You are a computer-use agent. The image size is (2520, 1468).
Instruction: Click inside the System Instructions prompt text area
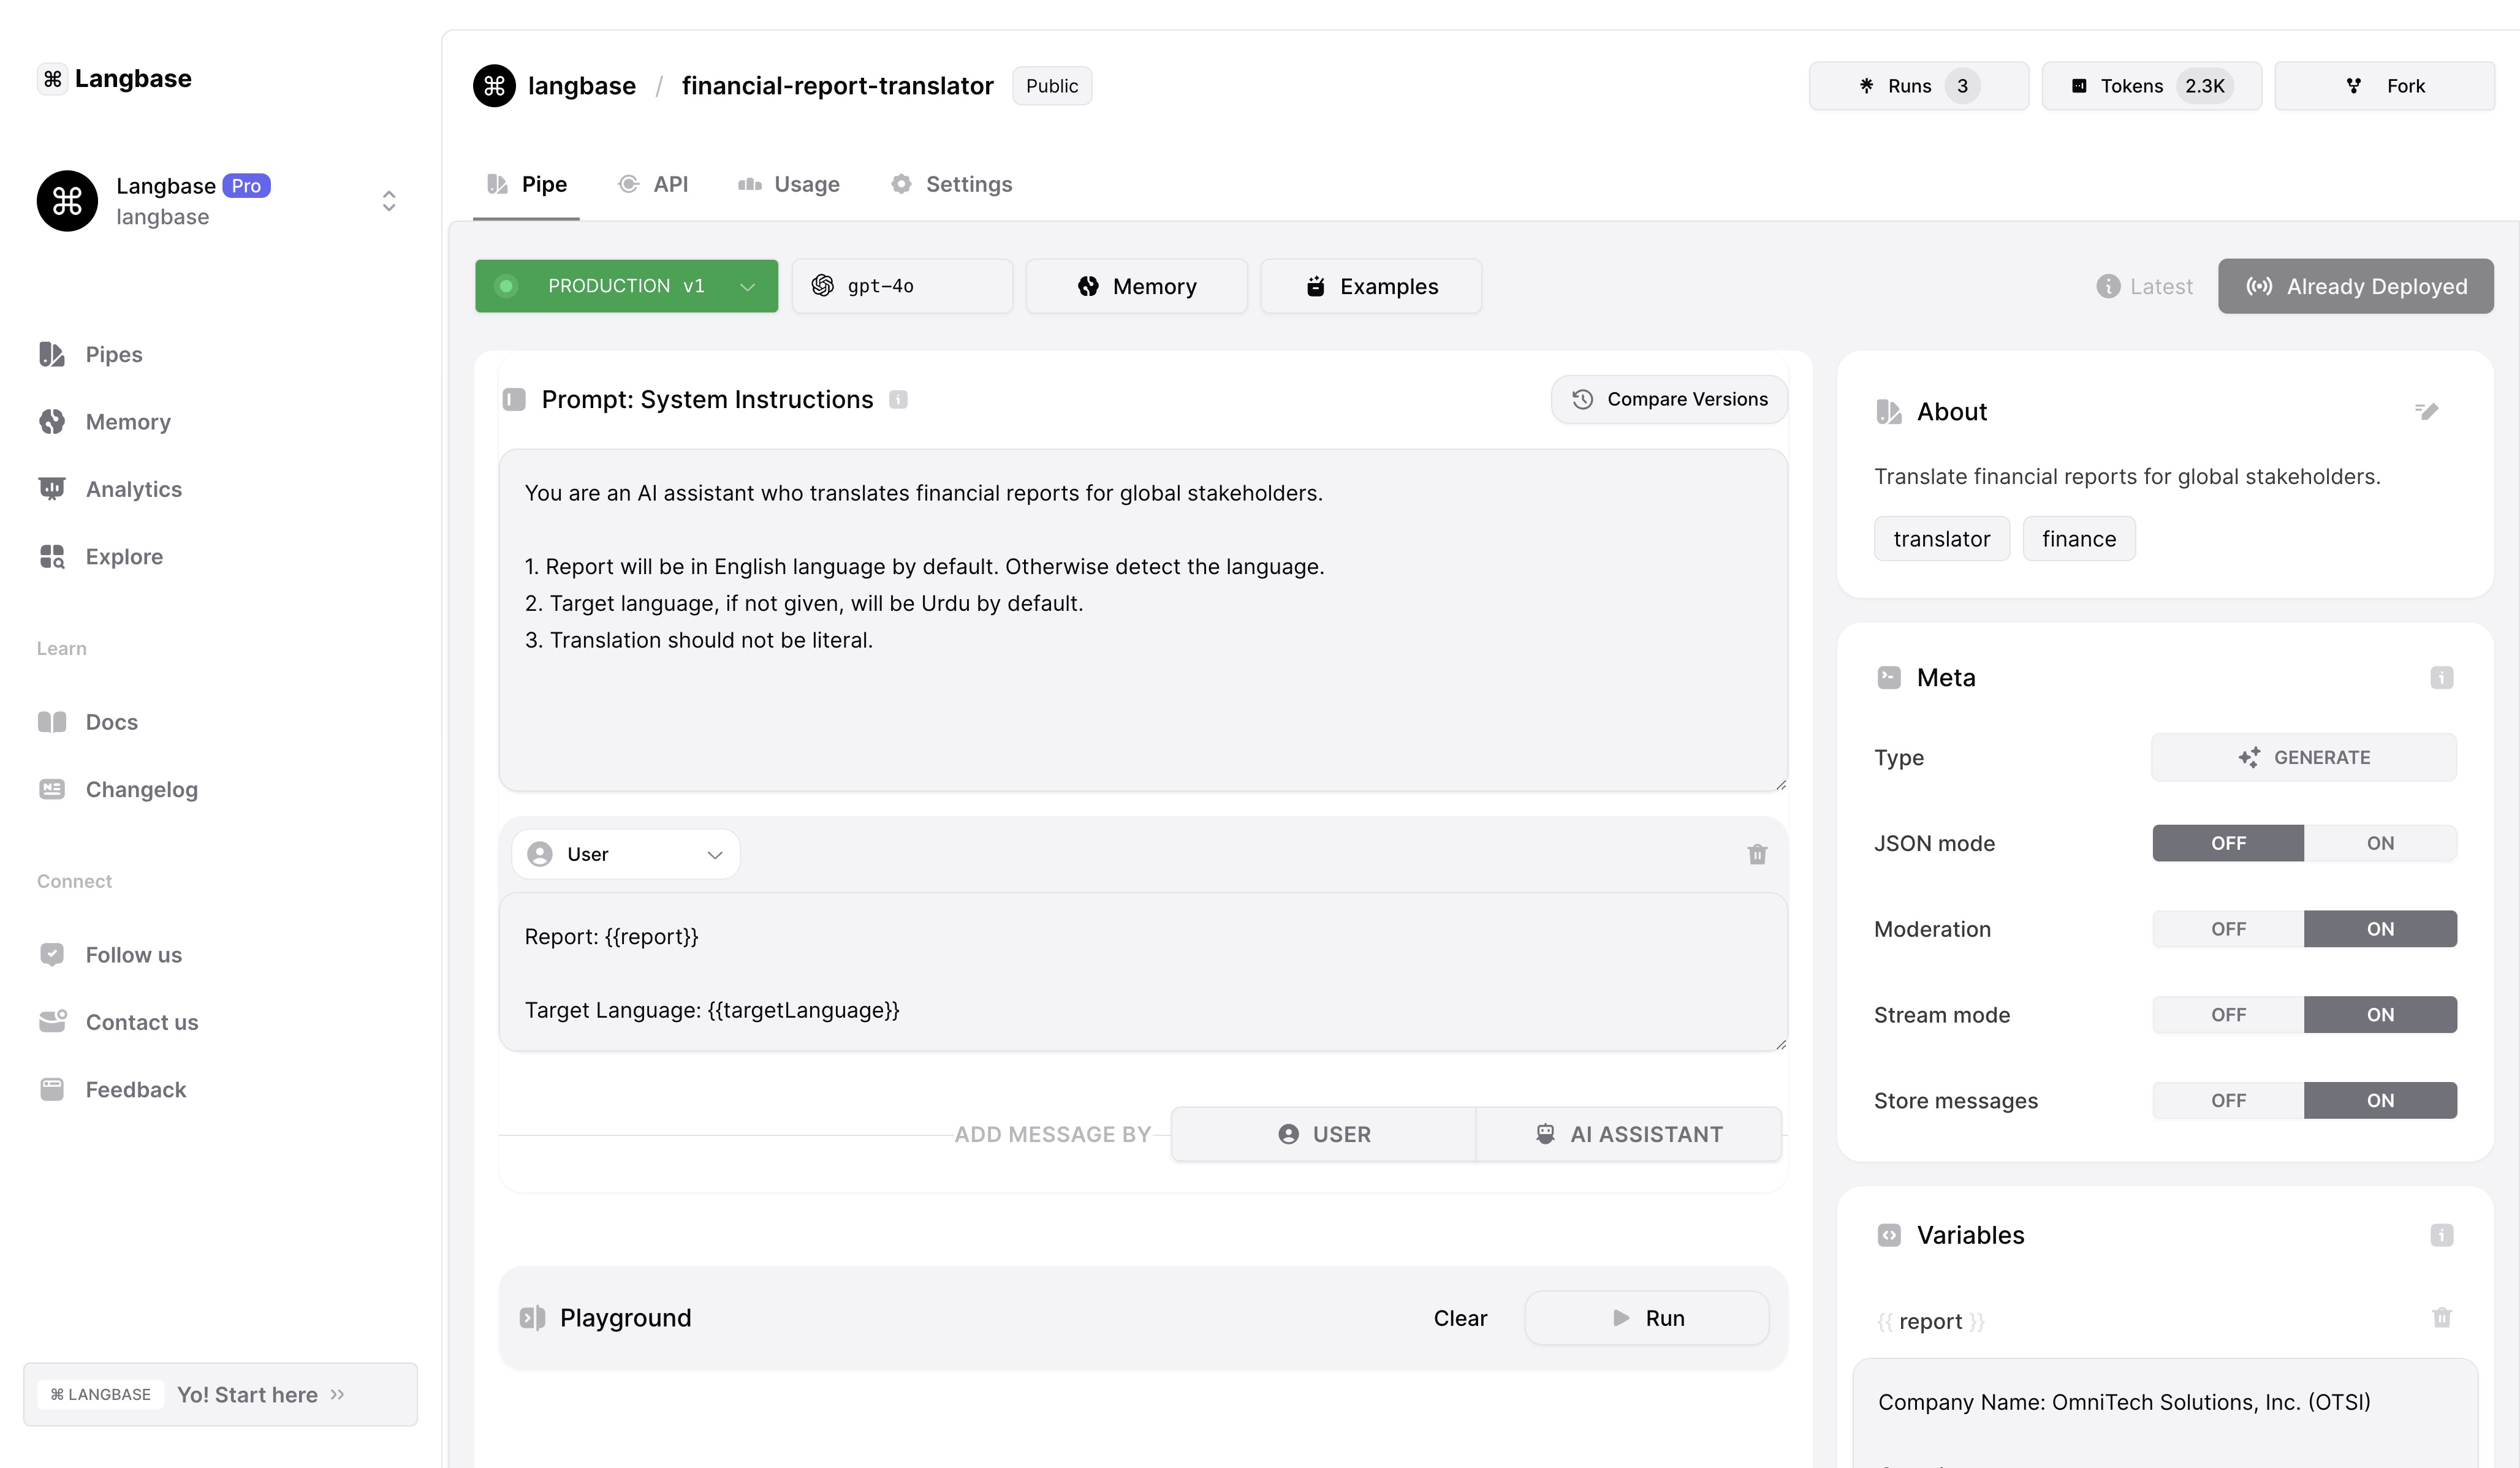click(1142, 700)
